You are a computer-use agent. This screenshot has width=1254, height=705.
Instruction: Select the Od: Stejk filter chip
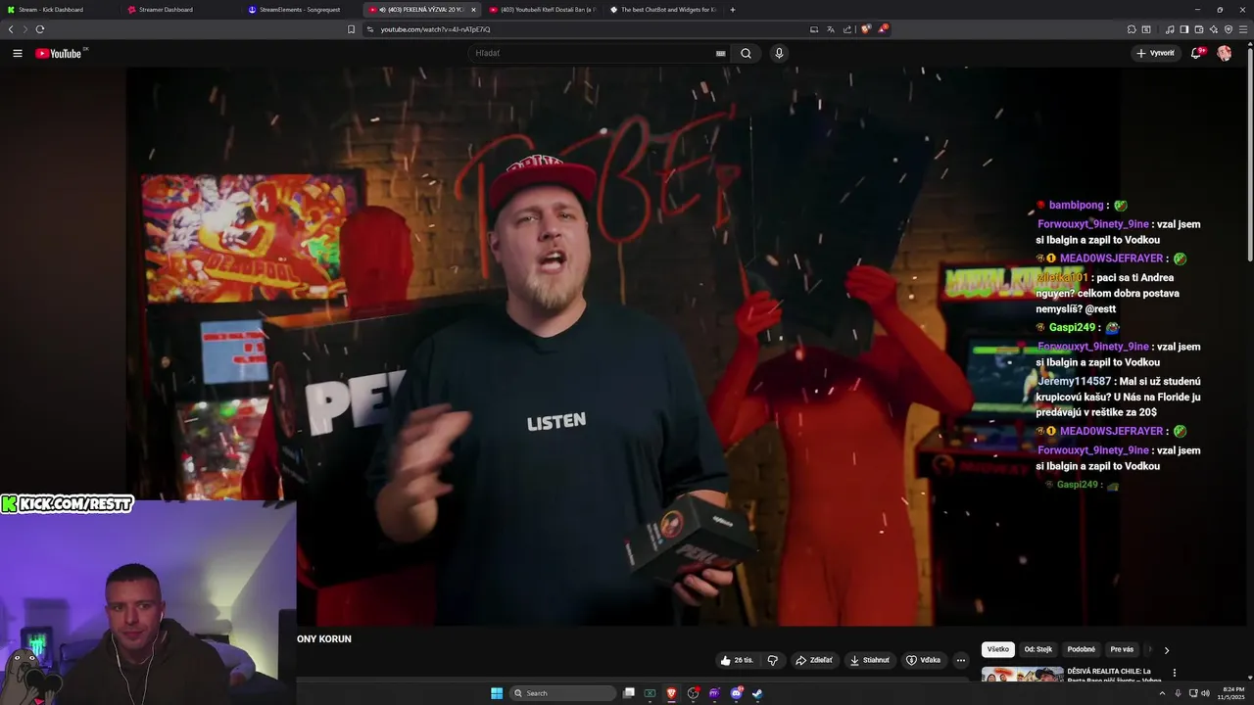point(1037,649)
